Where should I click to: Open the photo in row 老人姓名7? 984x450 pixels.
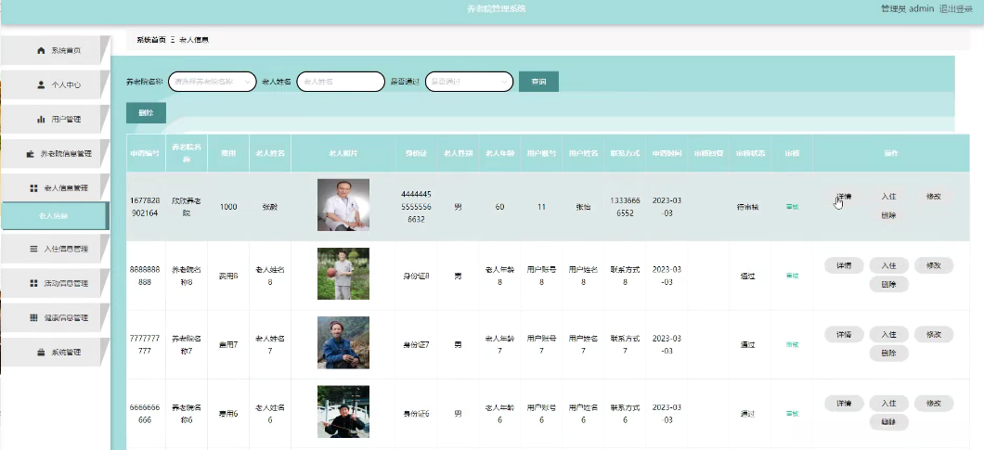[x=343, y=342]
